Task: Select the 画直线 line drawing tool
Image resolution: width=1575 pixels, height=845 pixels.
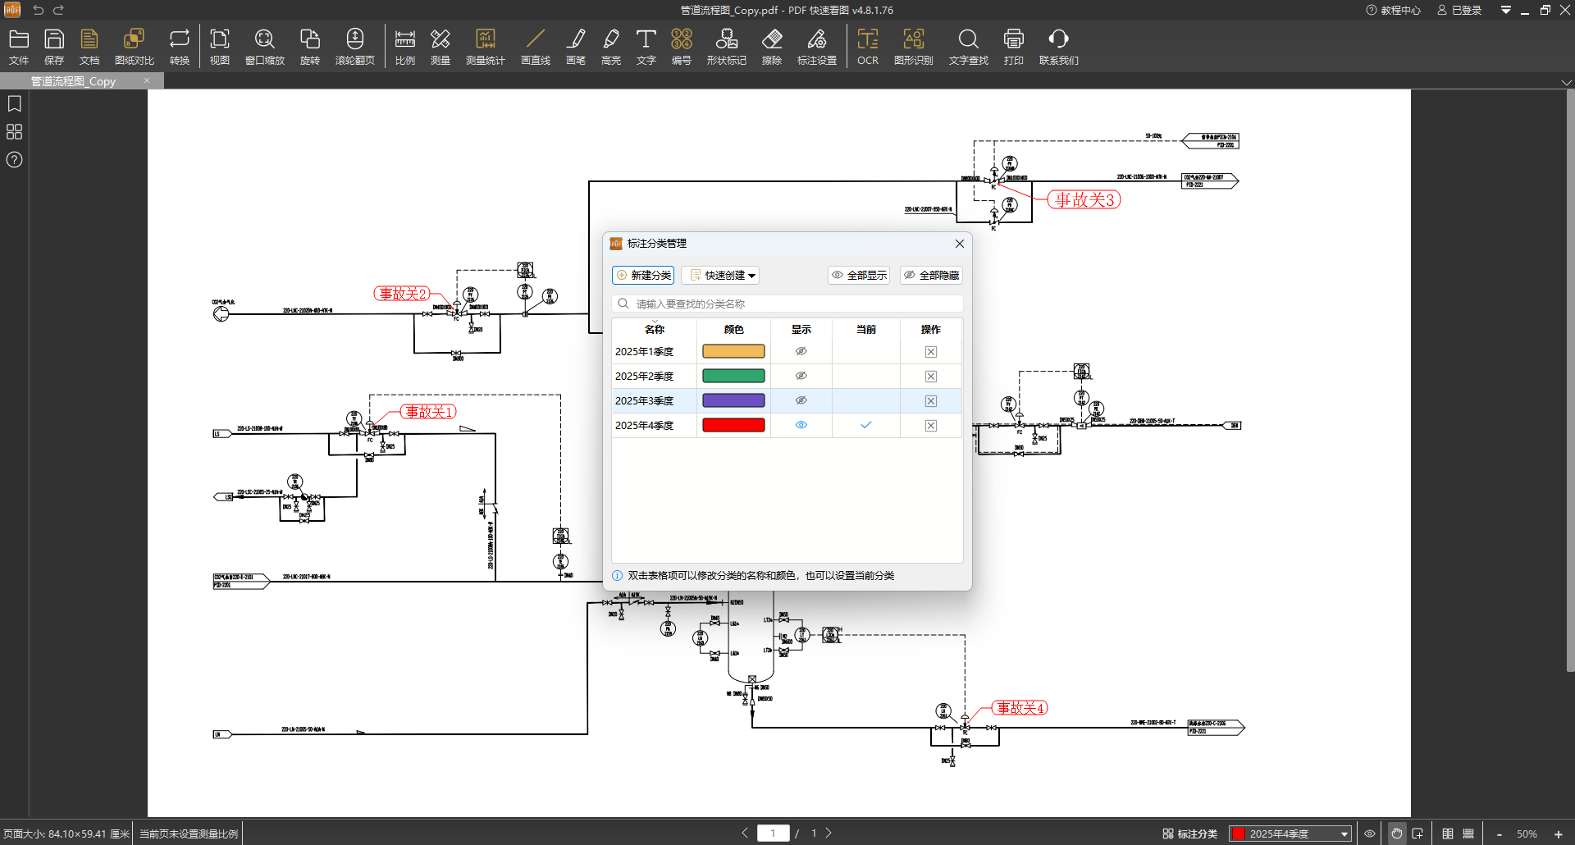Action: pos(535,47)
